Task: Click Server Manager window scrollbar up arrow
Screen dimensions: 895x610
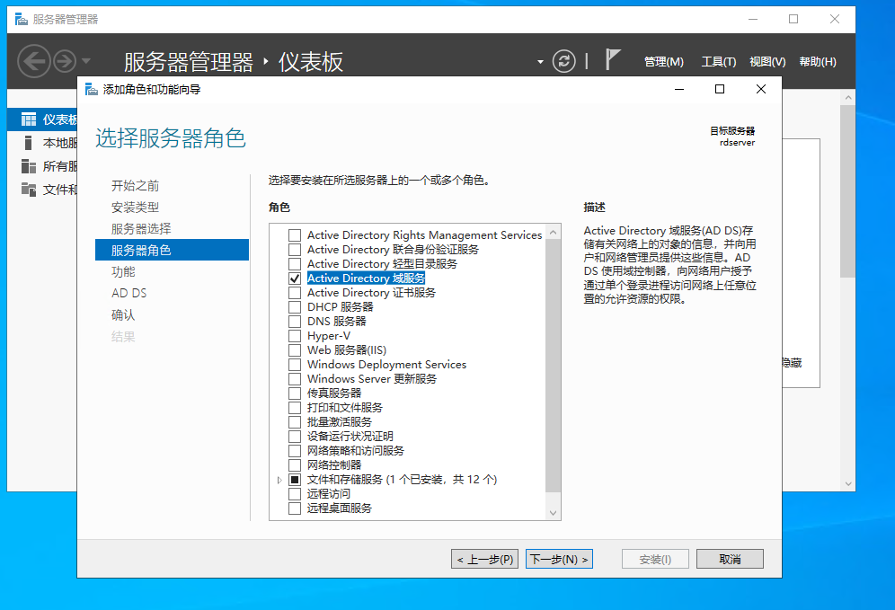Action: (x=848, y=98)
